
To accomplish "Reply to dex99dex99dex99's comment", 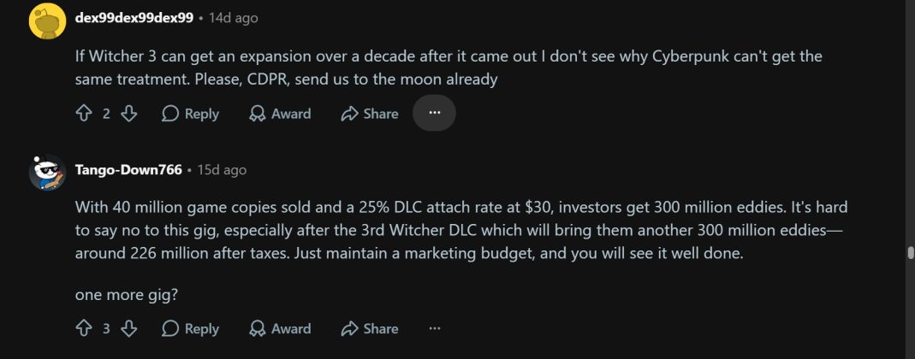I will pos(190,114).
